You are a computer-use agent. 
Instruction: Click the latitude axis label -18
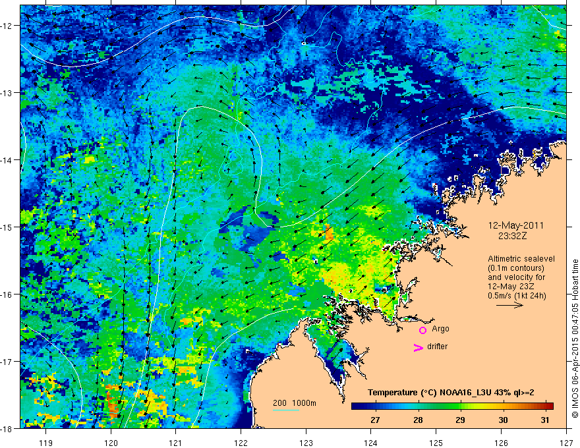tap(7, 428)
